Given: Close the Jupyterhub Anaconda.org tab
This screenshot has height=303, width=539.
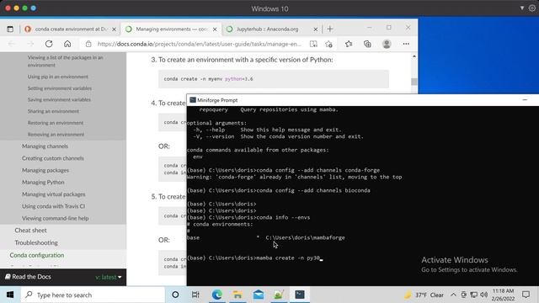Looking at the screenshot, I should tap(316, 29).
